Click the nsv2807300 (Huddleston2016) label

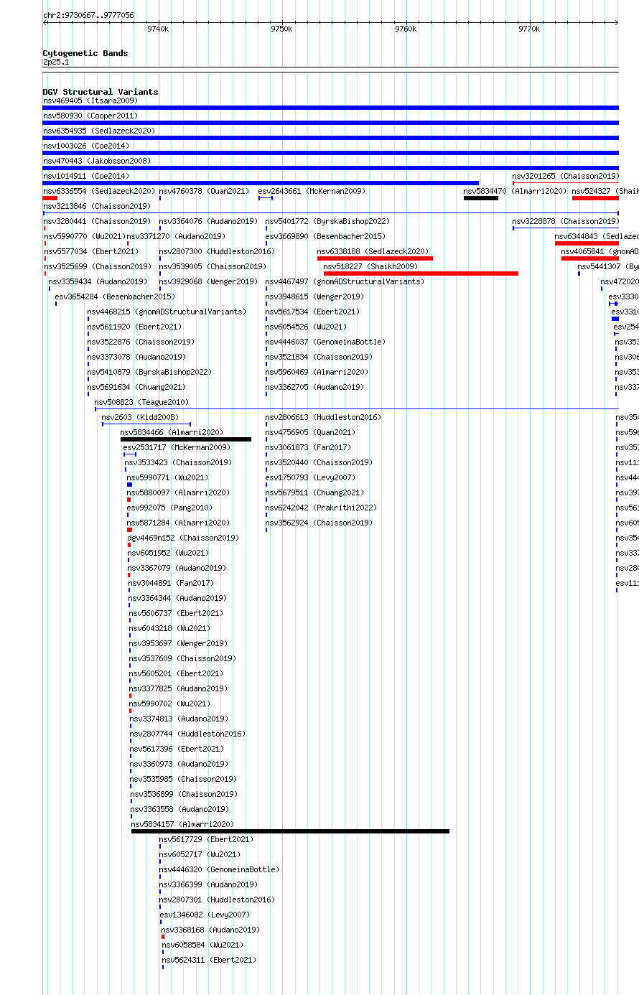click(x=218, y=251)
